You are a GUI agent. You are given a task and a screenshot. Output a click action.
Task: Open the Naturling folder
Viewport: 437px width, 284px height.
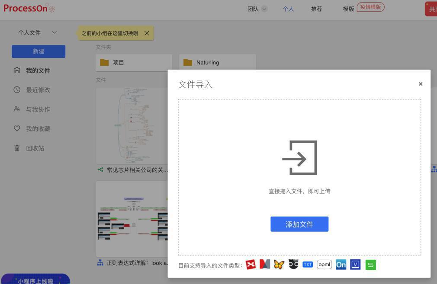pyautogui.click(x=217, y=63)
